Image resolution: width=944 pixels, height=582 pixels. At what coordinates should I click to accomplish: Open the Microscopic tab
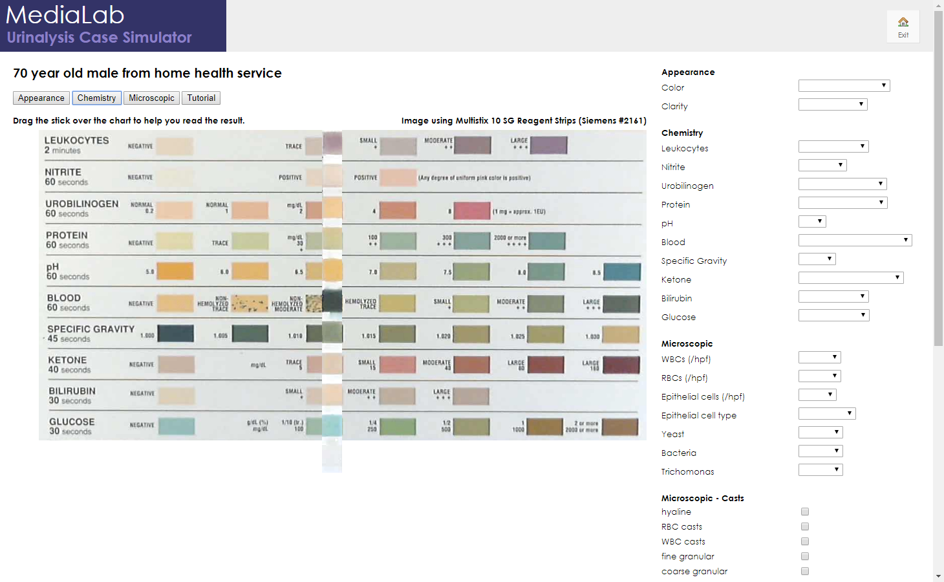[x=151, y=98]
